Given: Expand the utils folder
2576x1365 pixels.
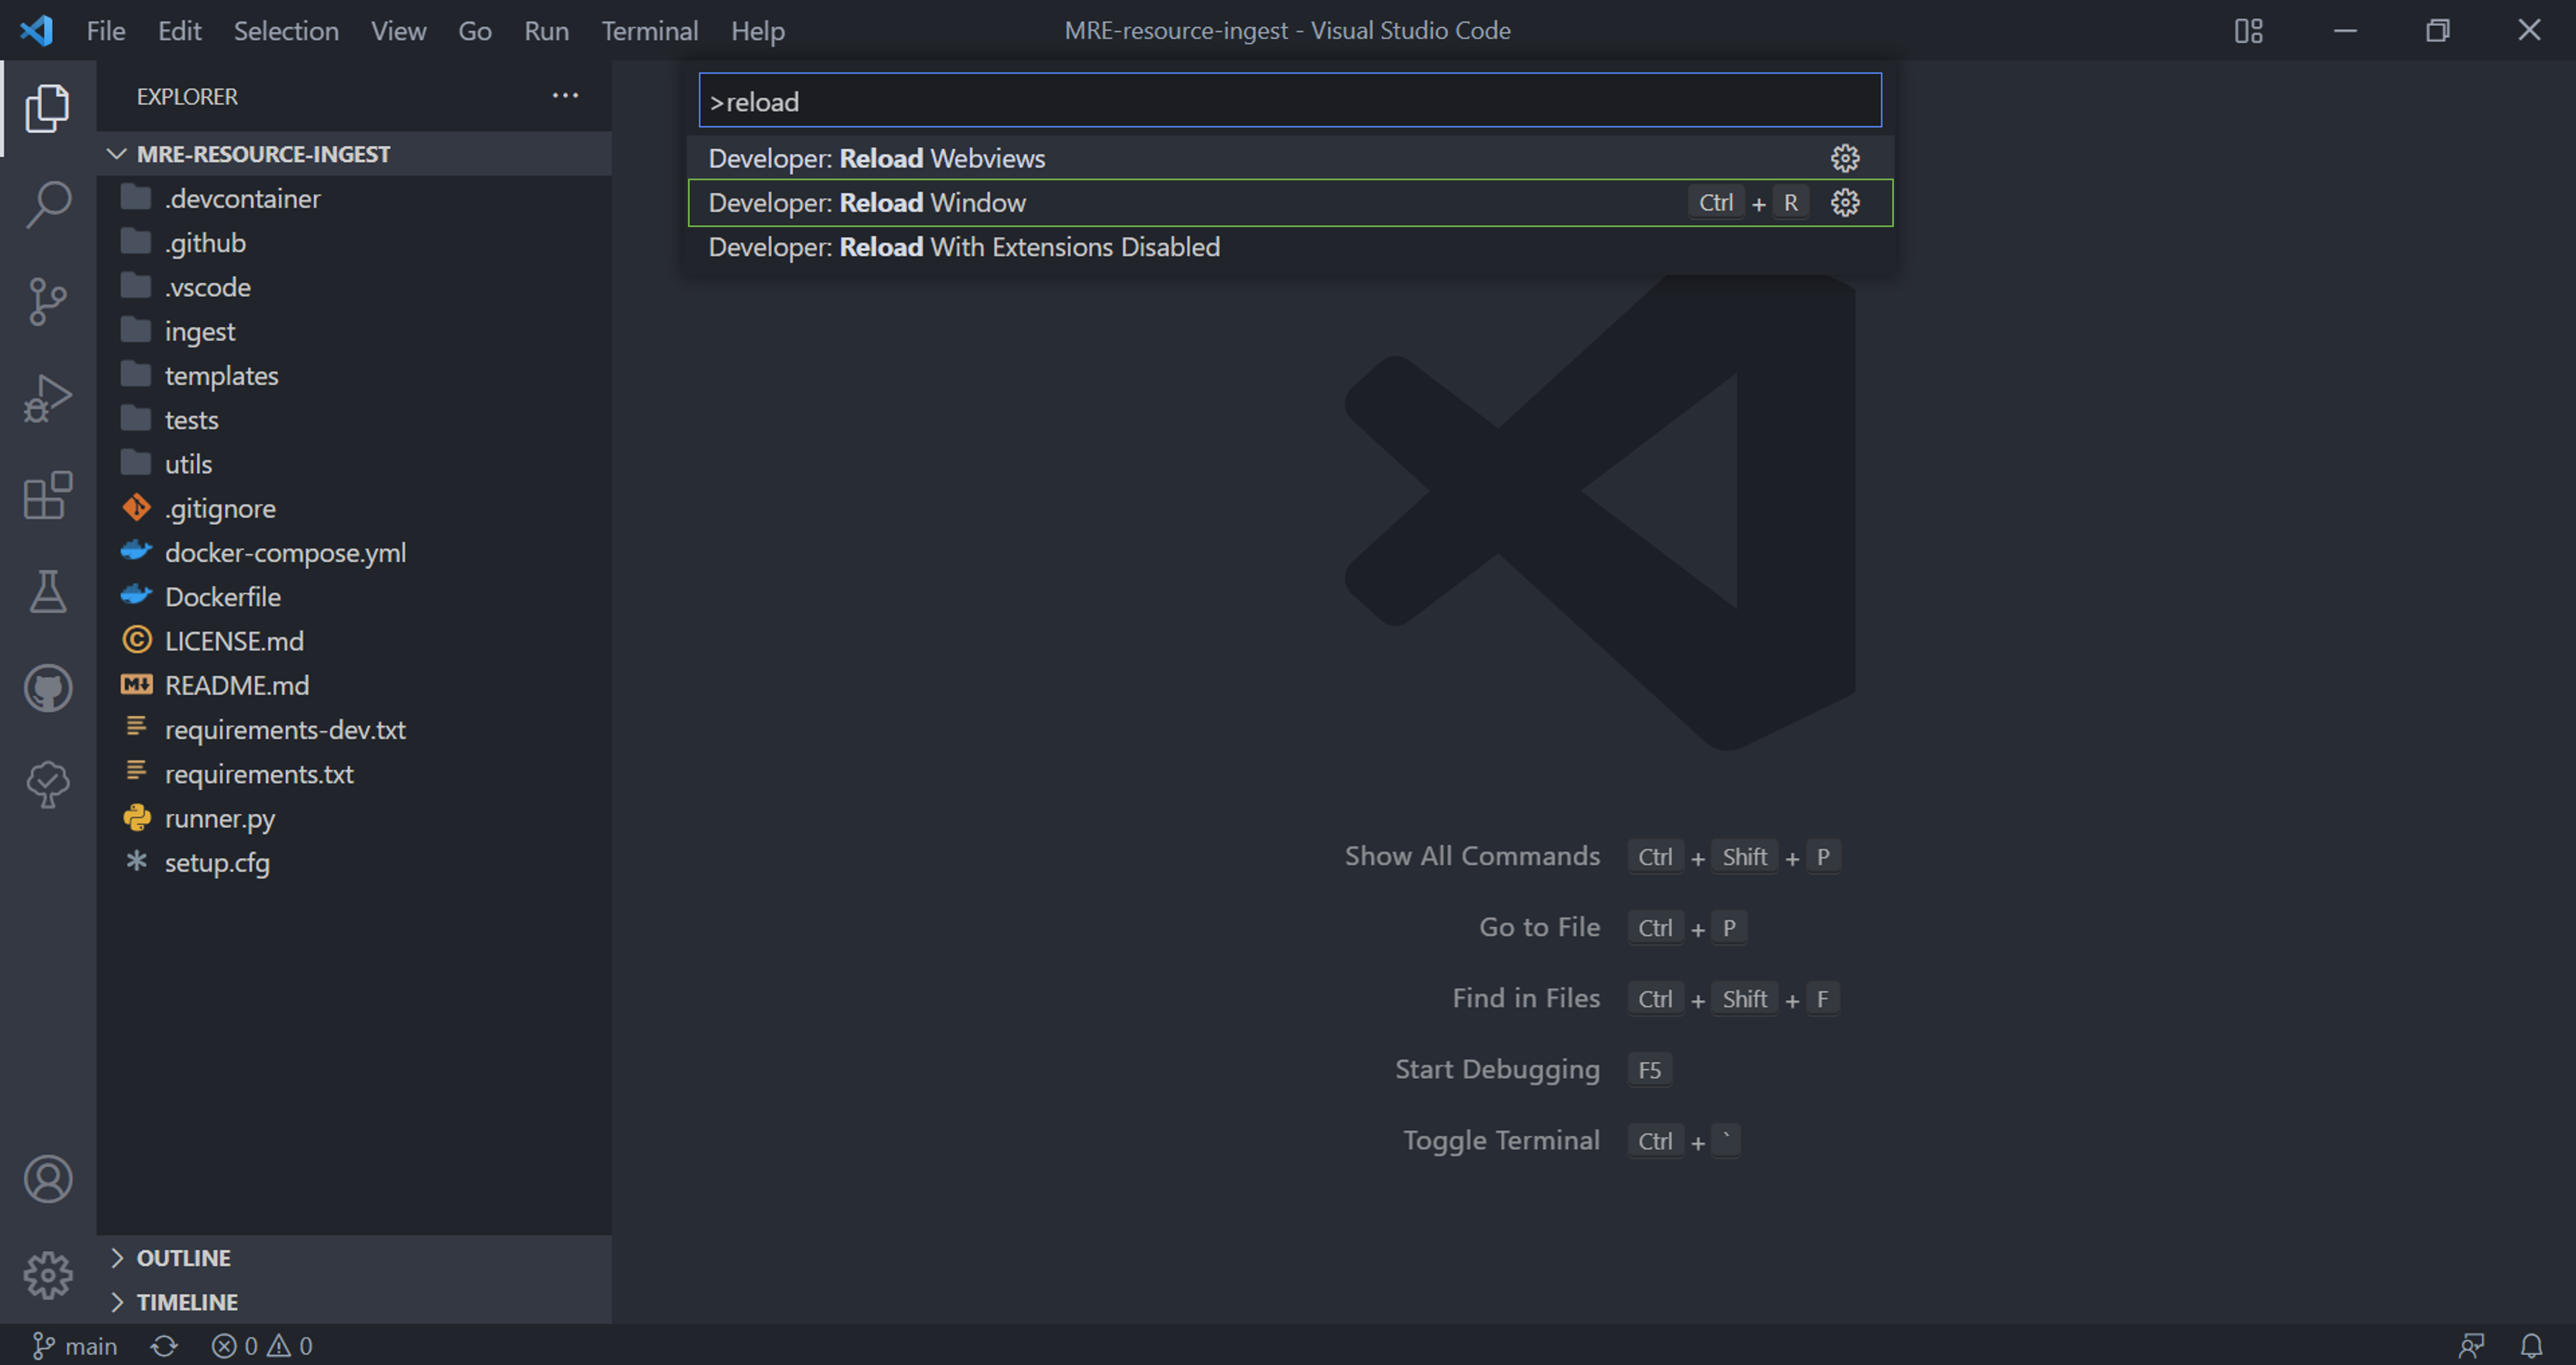Looking at the screenshot, I should pyautogui.click(x=355, y=464).
